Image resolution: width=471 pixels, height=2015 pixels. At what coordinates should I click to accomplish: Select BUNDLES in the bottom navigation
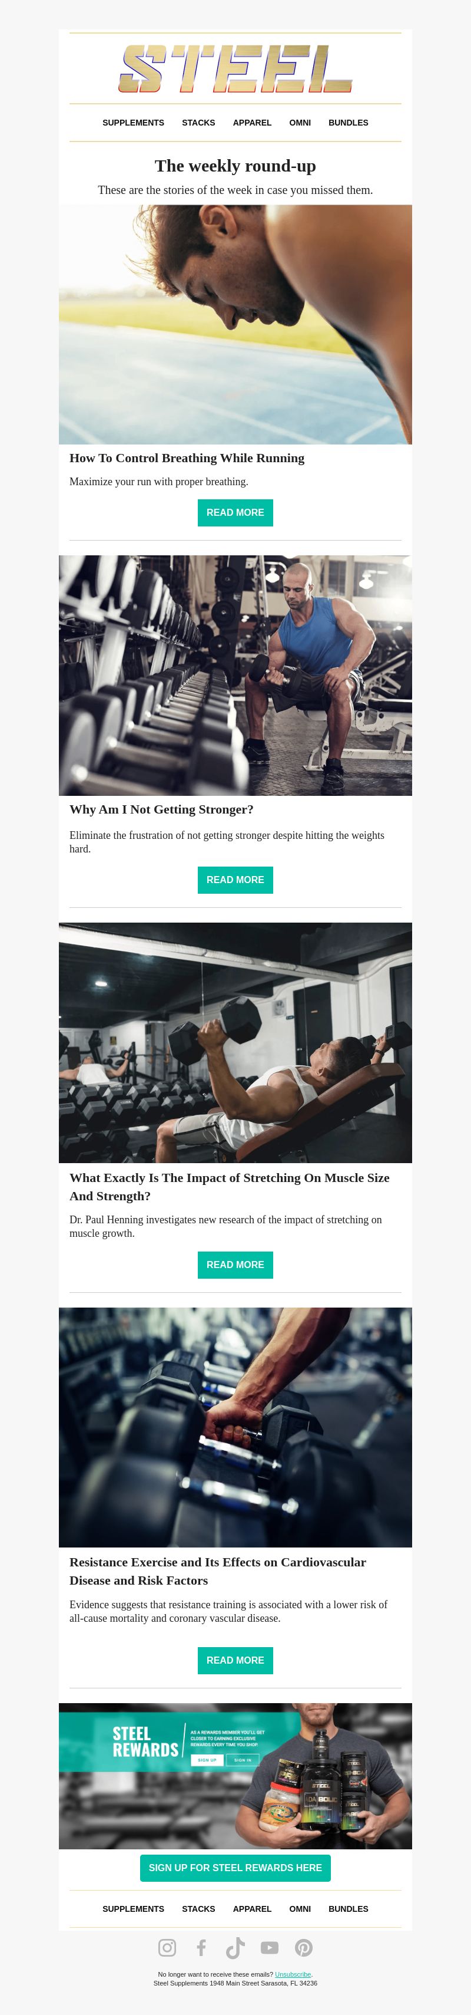coord(349,1908)
